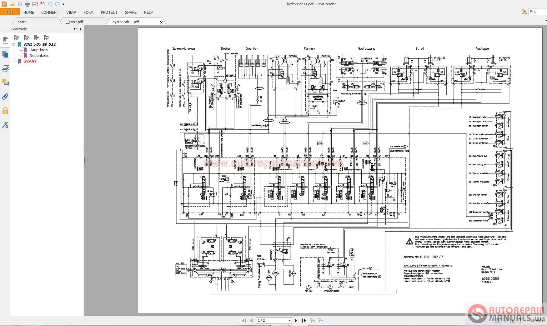Click the panel splitter grip handle
547x326 pixels.
click(x=84, y=159)
